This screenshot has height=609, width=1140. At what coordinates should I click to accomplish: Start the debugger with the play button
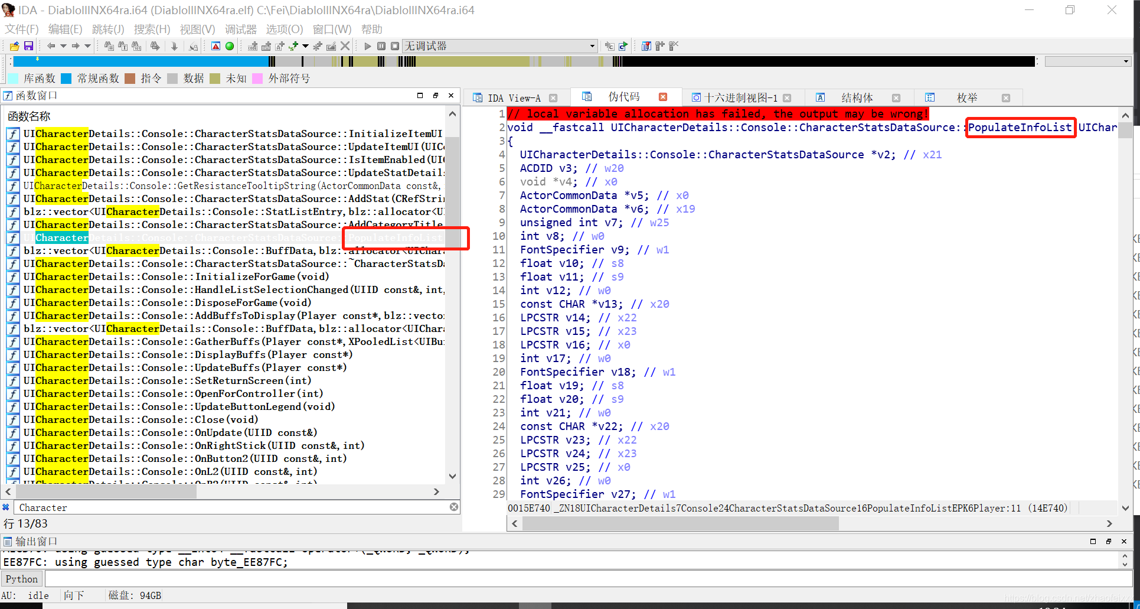[368, 46]
